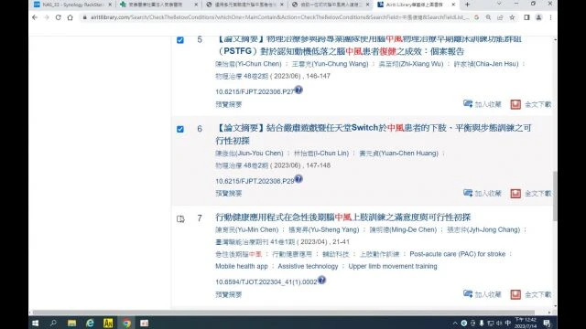
Task: Open File Explorer from taskbar
Action: [71, 323]
